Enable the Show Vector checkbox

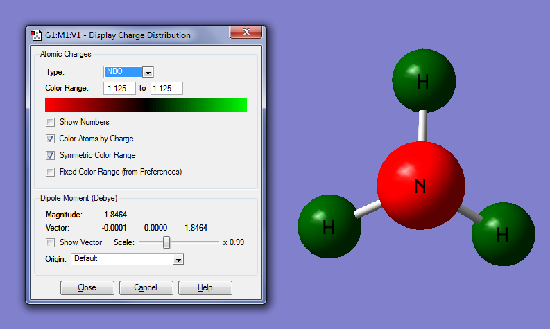tap(50, 242)
